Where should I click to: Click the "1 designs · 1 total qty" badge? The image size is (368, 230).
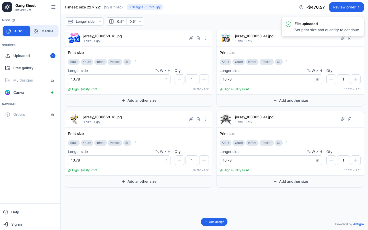pyautogui.click(x=145, y=7)
